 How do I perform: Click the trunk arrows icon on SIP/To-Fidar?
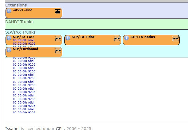(x=117, y=39)
